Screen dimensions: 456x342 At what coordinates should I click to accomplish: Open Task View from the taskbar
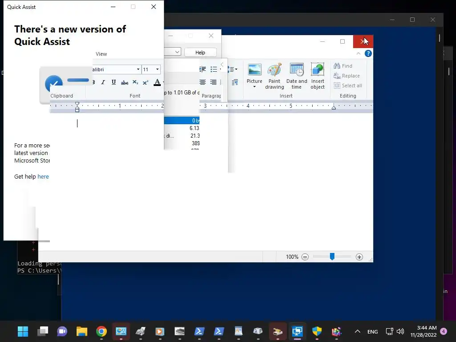click(x=43, y=331)
